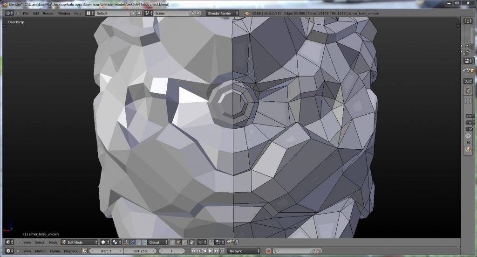Play the animation forward

[x=211, y=251]
